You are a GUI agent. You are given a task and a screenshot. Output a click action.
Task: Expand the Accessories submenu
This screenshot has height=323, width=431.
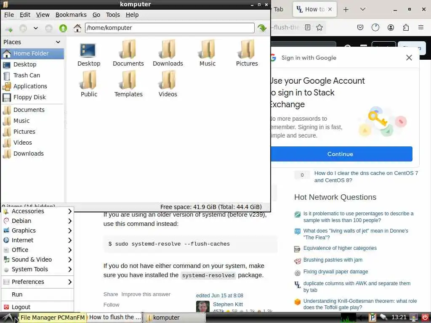(x=37, y=211)
